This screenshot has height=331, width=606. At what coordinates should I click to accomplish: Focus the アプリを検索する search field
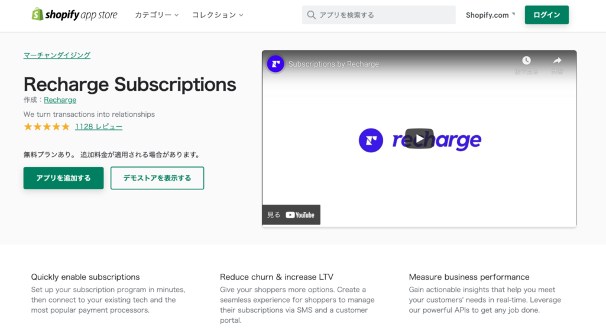point(379,15)
